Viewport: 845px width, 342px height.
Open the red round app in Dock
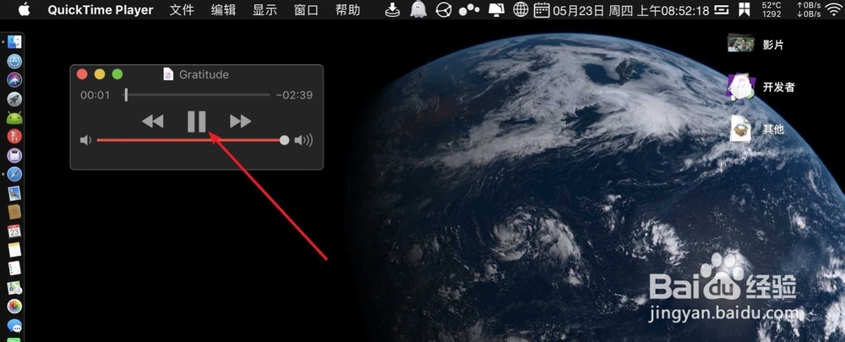(x=14, y=136)
